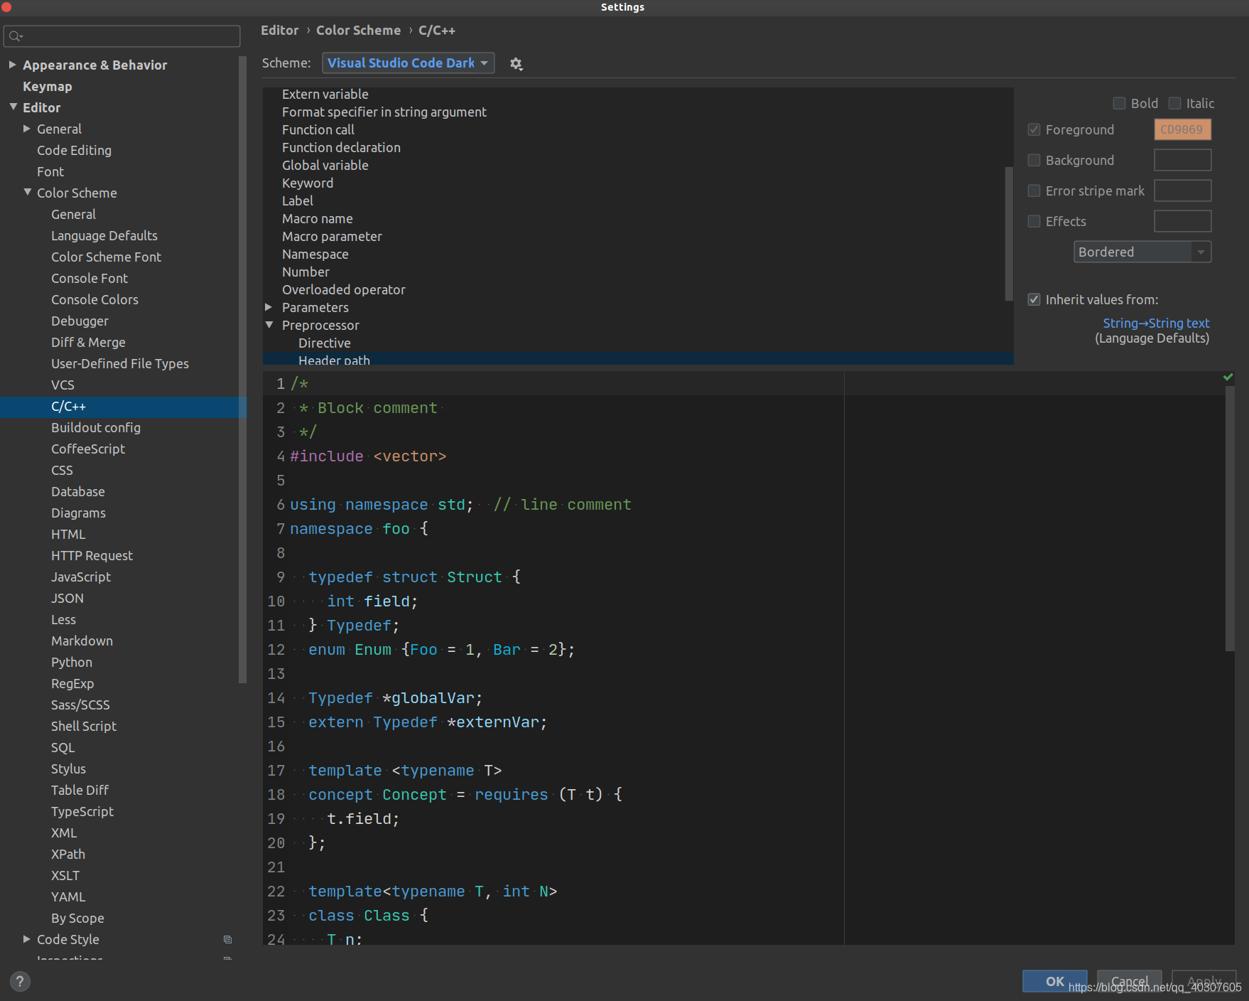Click Editor in the breadcrumb path
This screenshot has width=1249, height=1001.
(280, 30)
